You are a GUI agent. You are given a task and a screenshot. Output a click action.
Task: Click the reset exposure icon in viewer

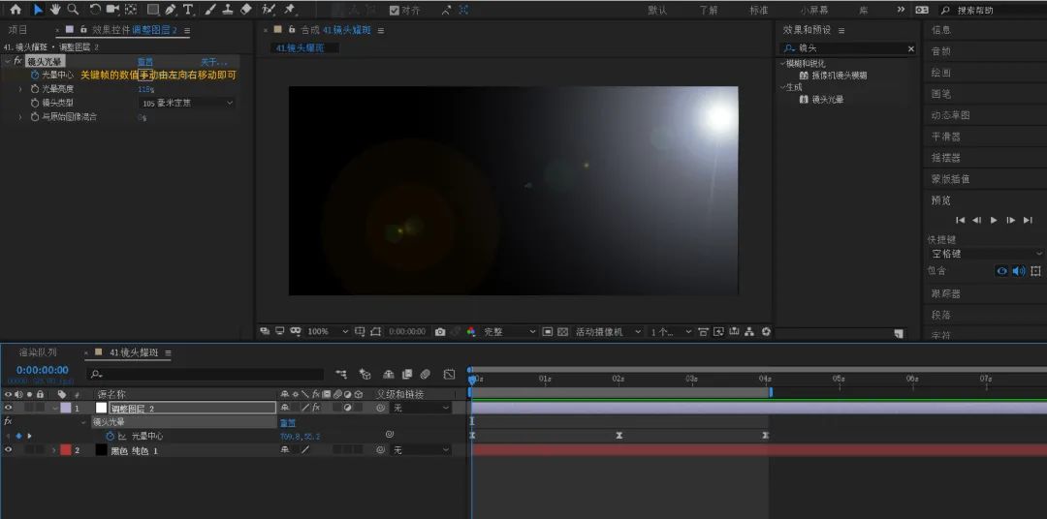[766, 331]
